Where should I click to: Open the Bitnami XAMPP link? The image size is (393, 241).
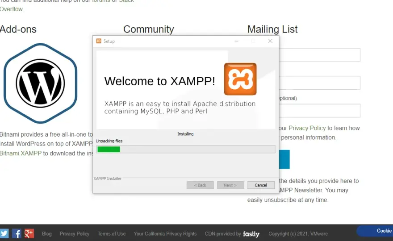pyautogui.click(x=21, y=154)
